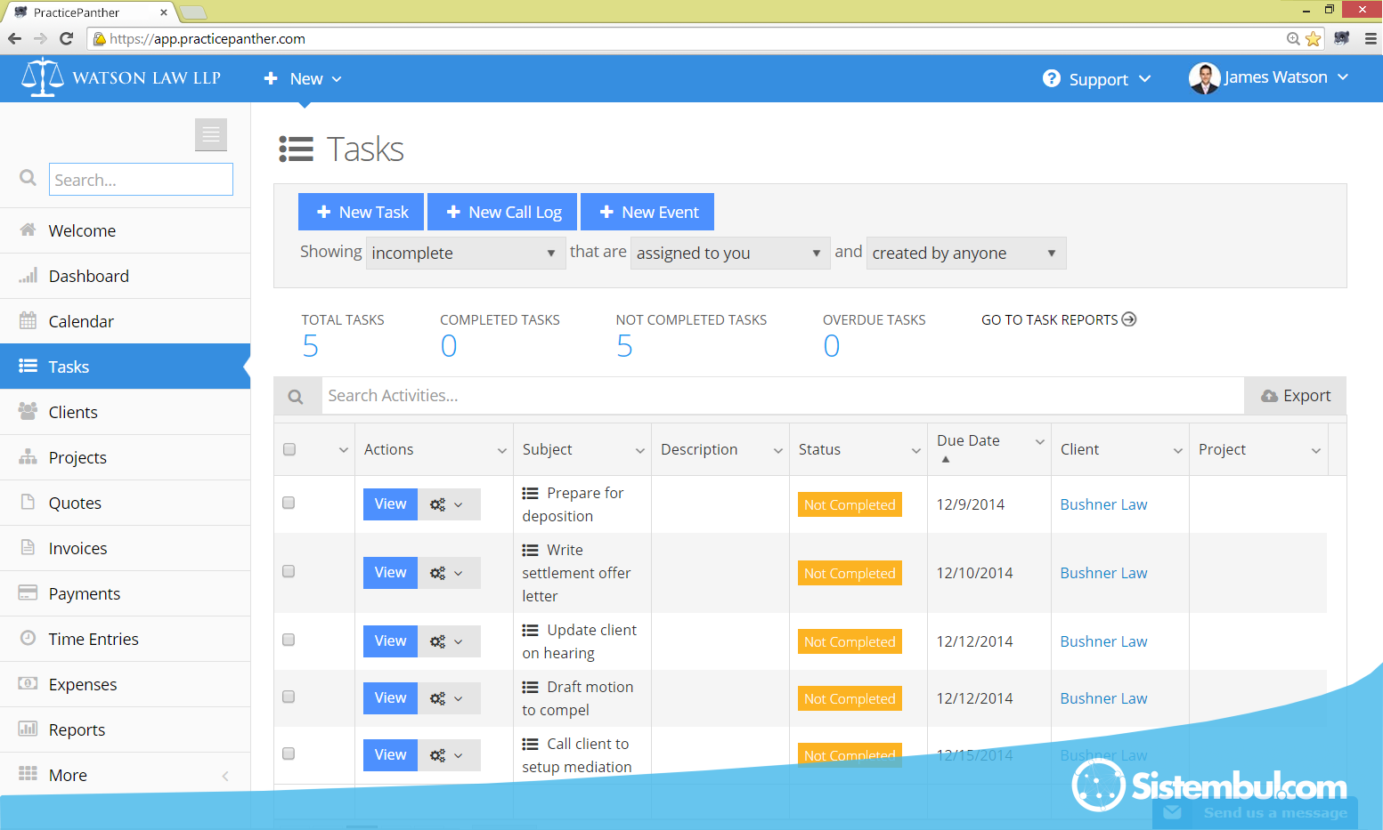Expand the 'assigned to you' dropdown

729,254
